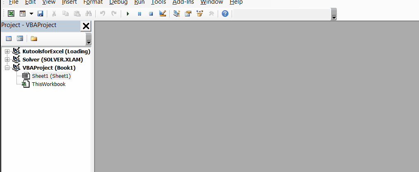Switch to Microsoft Excel view icon

tap(11, 14)
